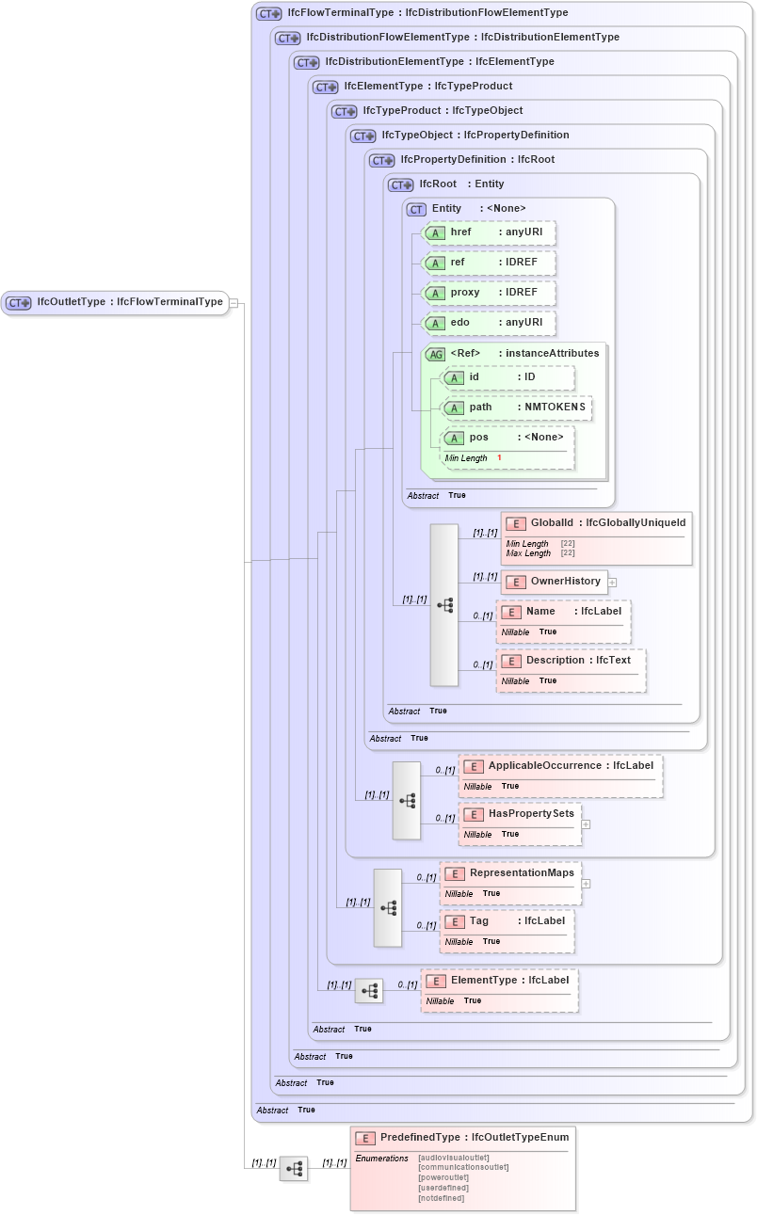Expand the HasPropertySets element
The height and width of the screenshot is (1215, 757).
(585, 823)
